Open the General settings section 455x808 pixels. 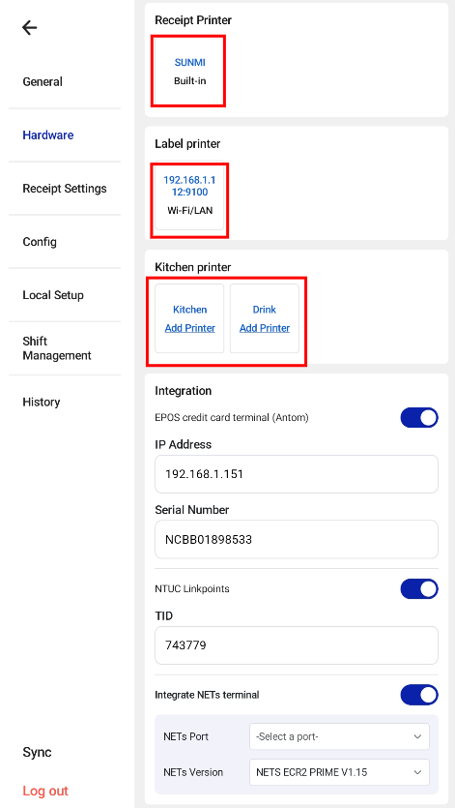point(43,81)
